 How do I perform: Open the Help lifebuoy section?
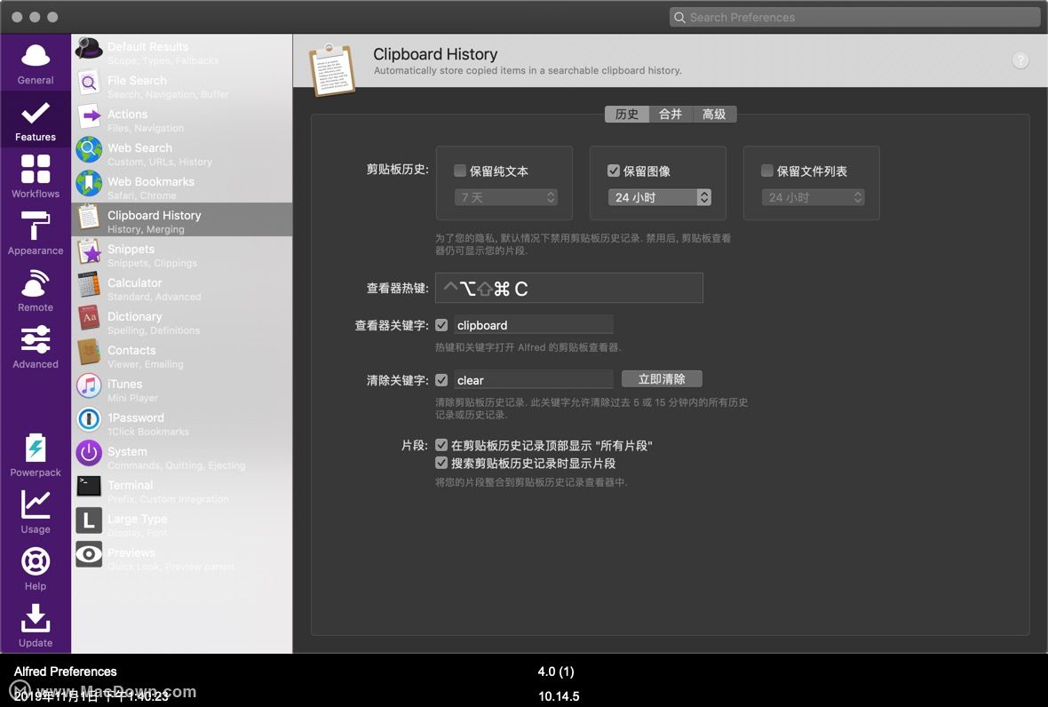36,569
